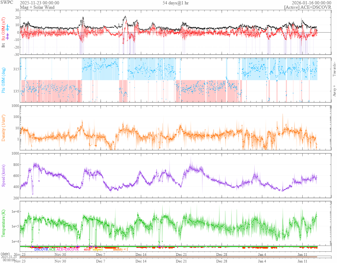337x263 pixels.
Task: Click the header start time 2025-11-23 00:00:00
Action: coord(40,3)
